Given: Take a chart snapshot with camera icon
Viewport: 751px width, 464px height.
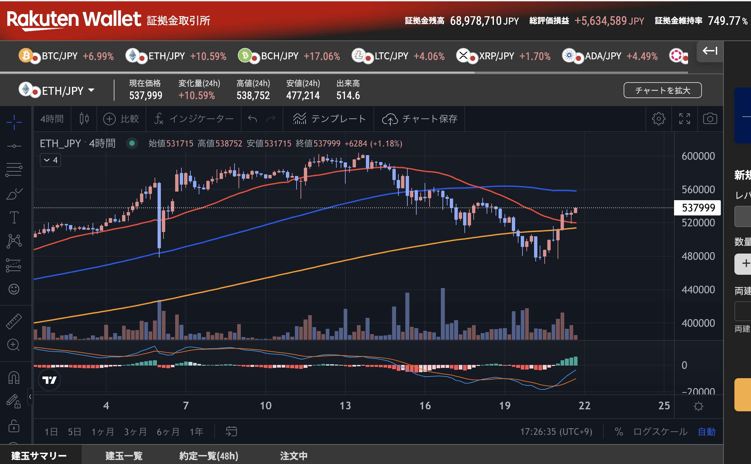Looking at the screenshot, I should coord(710,119).
